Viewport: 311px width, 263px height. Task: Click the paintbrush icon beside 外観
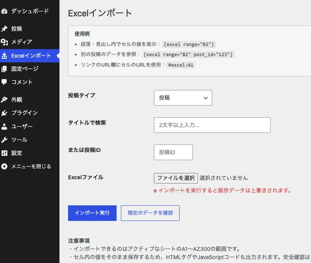point(4,99)
